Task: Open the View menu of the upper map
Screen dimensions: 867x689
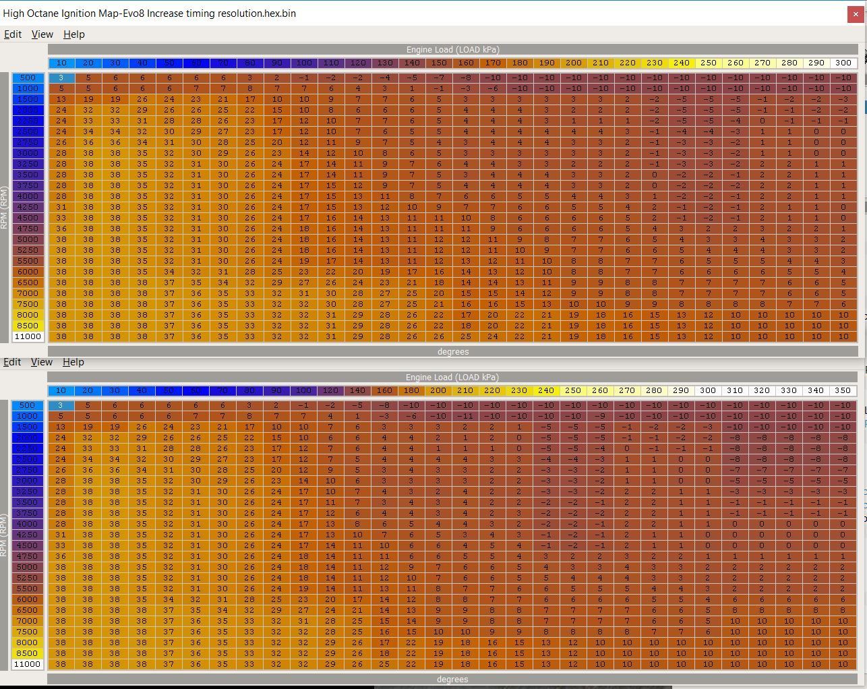Action: pos(42,34)
